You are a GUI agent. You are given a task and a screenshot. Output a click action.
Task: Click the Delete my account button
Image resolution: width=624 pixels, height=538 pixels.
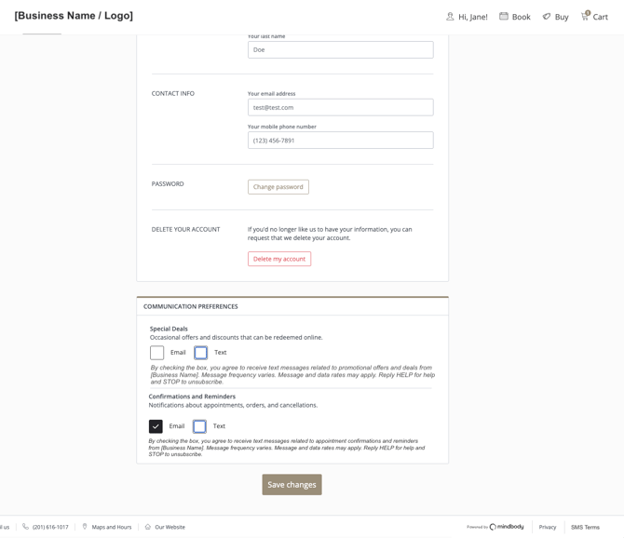tap(279, 259)
